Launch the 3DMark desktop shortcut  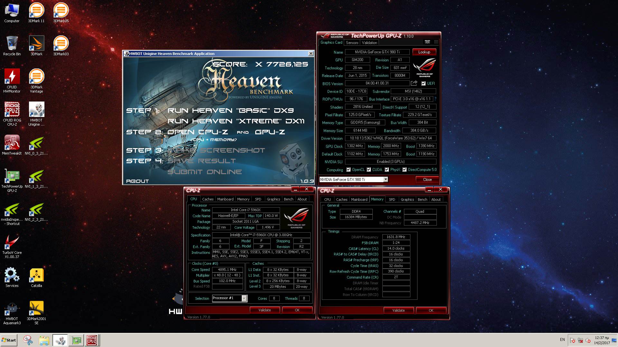click(x=36, y=46)
